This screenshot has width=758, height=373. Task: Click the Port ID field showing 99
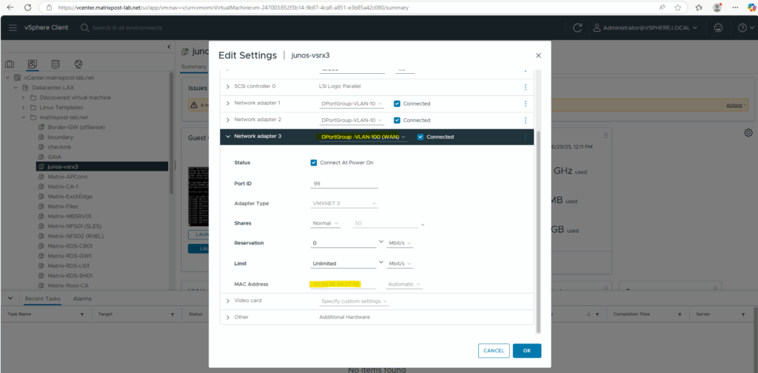point(344,184)
